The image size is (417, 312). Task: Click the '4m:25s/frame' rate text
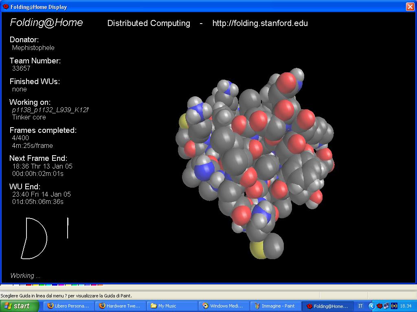click(x=33, y=145)
